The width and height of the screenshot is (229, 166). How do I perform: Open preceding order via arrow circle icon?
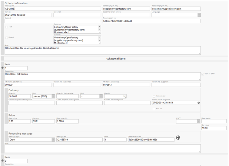tap(178, 138)
